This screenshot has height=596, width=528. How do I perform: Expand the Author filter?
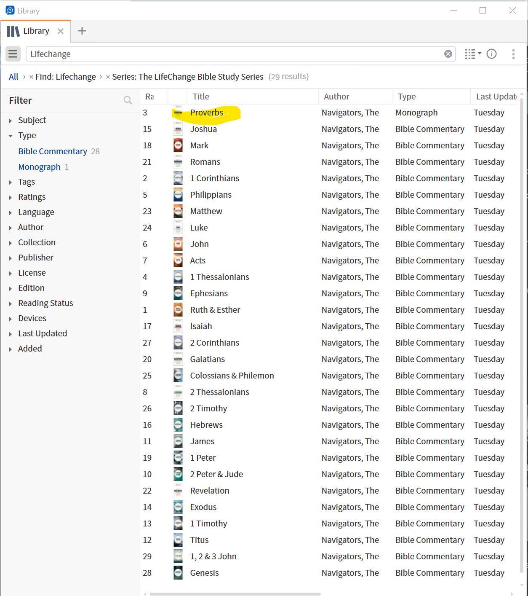[11, 228]
